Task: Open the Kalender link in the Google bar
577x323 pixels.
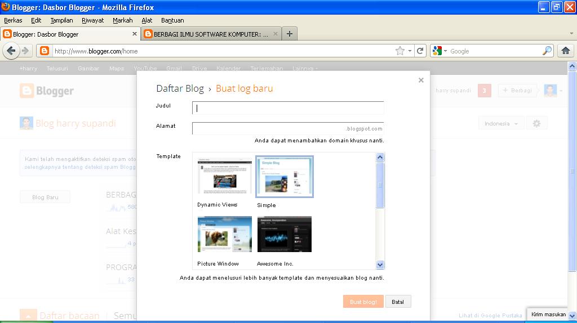Action: (x=229, y=68)
